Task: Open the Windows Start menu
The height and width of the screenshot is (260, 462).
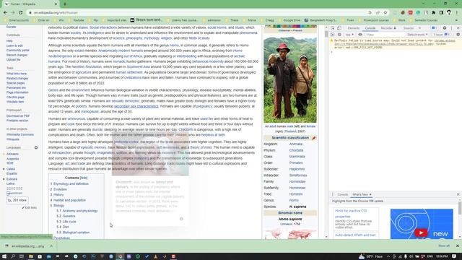Action: (4, 256)
